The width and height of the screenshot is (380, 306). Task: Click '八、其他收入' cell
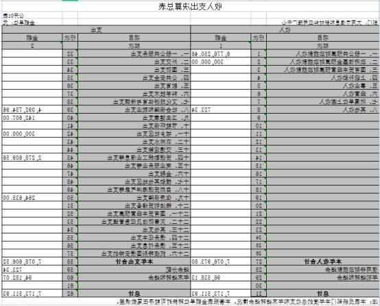click(323, 110)
